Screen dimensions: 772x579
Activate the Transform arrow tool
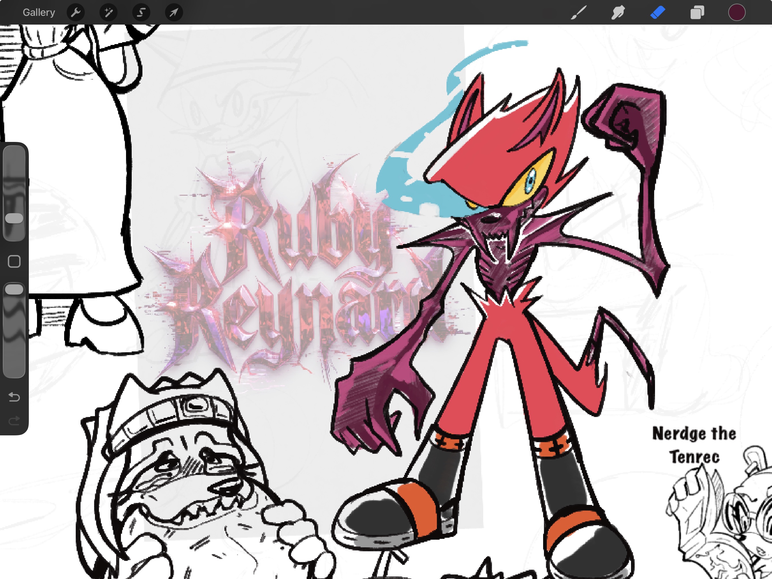[174, 12]
